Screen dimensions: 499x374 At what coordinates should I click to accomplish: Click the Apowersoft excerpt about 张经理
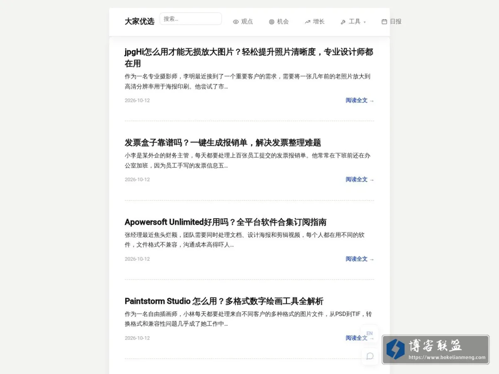tap(245, 240)
